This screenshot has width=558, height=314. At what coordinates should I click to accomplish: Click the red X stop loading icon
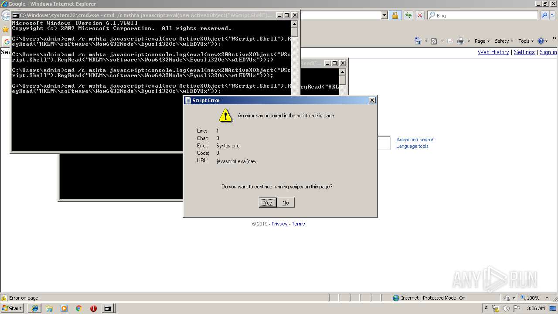click(x=419, y=15)
